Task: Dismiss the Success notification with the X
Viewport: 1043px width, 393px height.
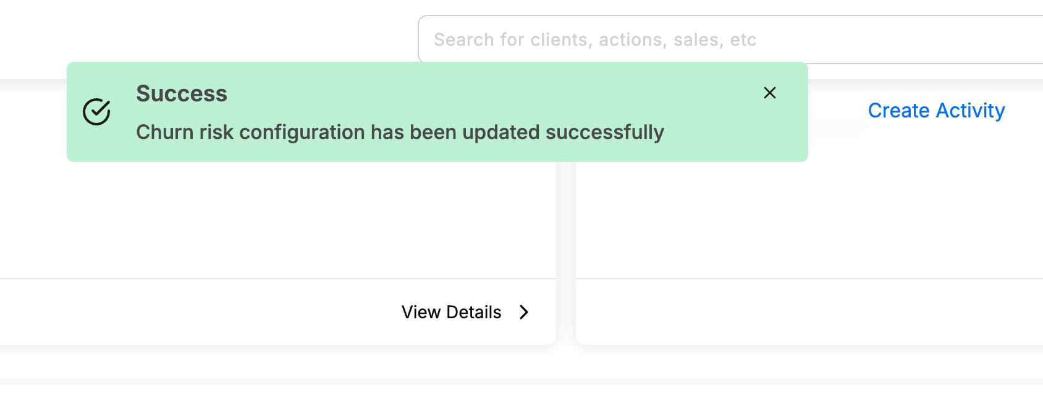Action: click(769, 93)
